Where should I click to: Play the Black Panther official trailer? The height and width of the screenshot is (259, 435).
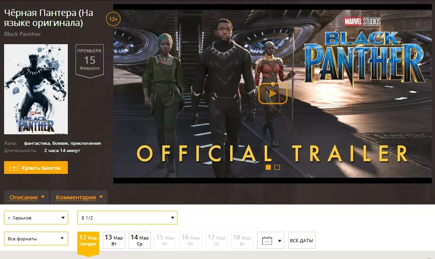pos(273,94)
